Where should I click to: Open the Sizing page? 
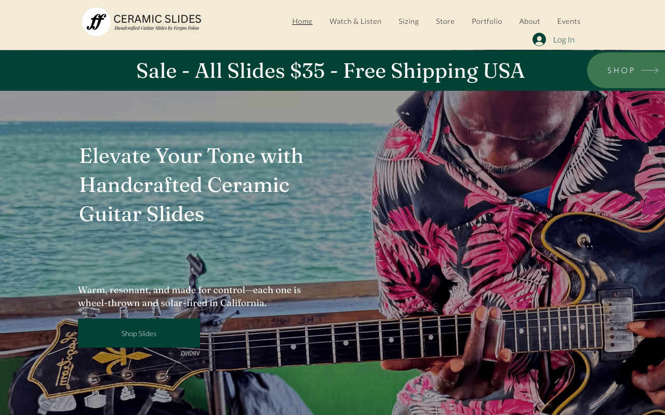409,21
